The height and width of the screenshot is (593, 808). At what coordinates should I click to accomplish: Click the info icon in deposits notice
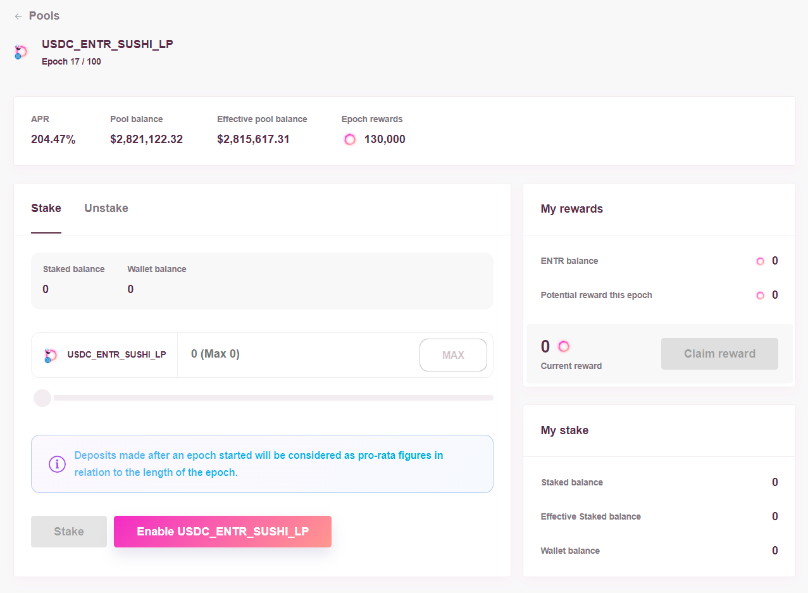(x=57, y=464)
